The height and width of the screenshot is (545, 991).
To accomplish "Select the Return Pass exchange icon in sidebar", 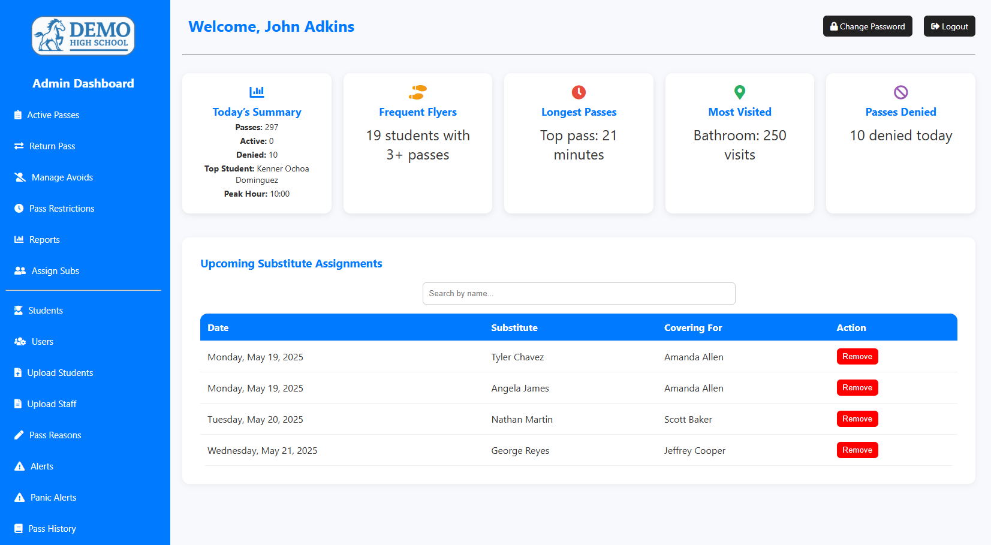I will pyautogui.click(x=18, y=146).
